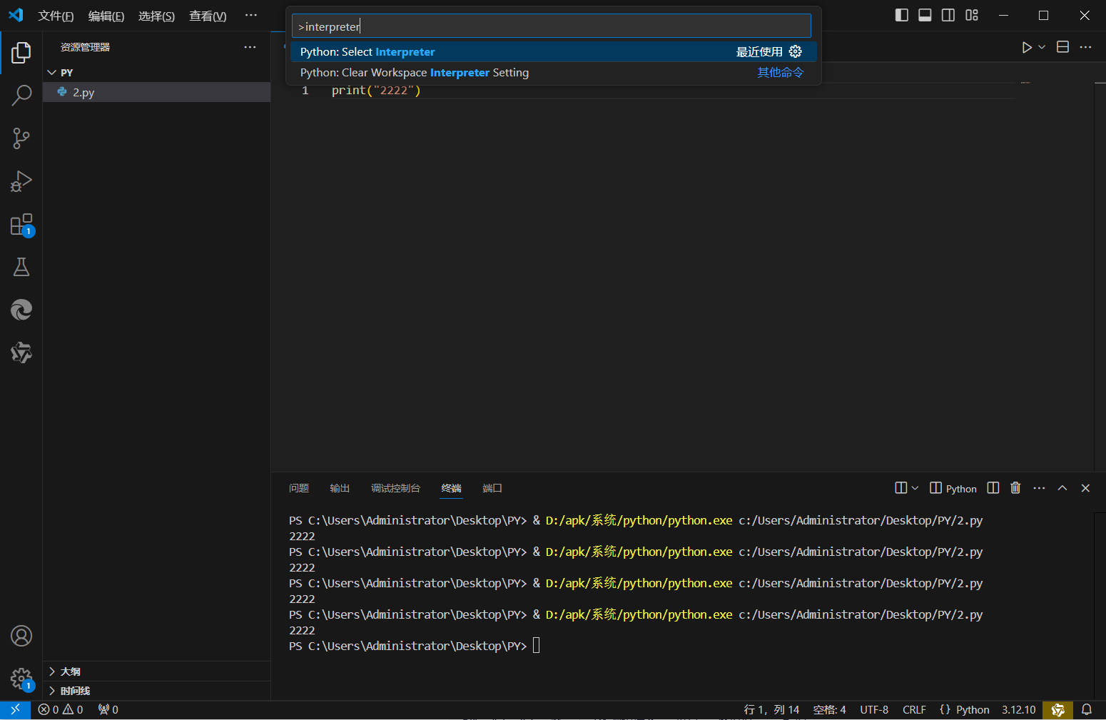Open errors and warnings count in status bar

coord(61,709)
